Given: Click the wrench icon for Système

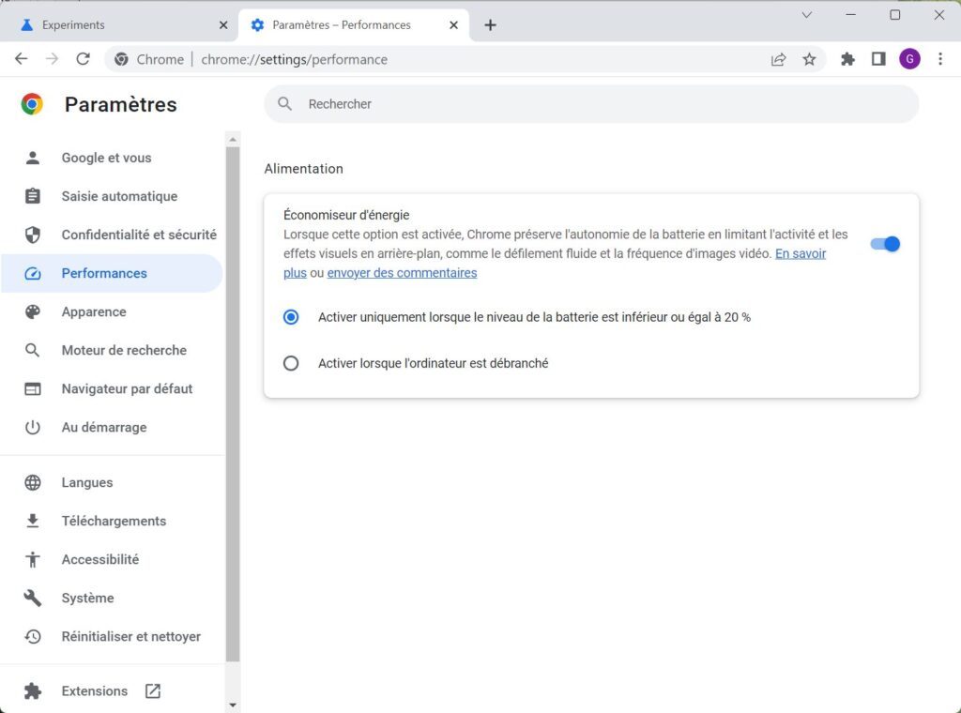Looking at the screenshot, I should (x=33, y=599).
